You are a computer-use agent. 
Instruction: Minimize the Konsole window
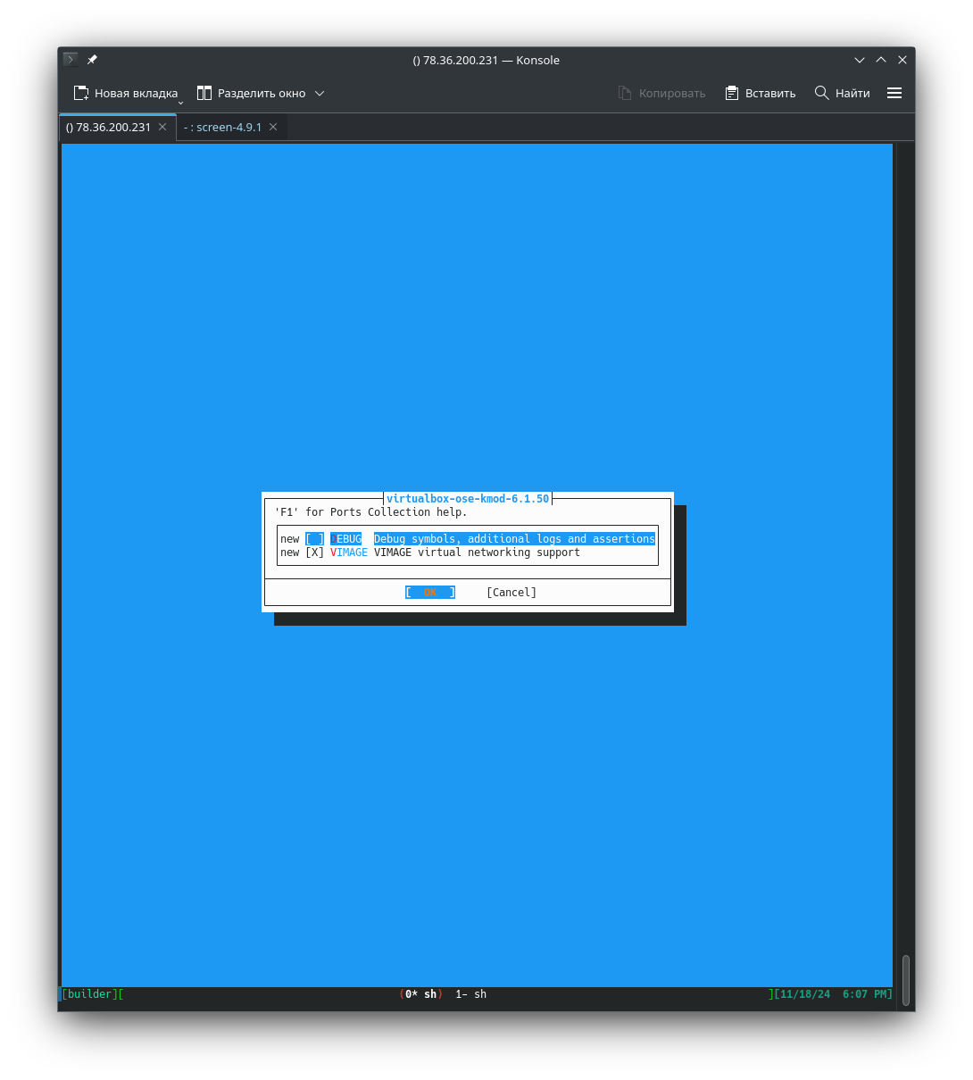[x=860, y=60]
